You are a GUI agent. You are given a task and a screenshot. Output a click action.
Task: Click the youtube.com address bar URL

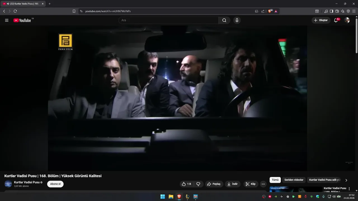coord(108,11)
